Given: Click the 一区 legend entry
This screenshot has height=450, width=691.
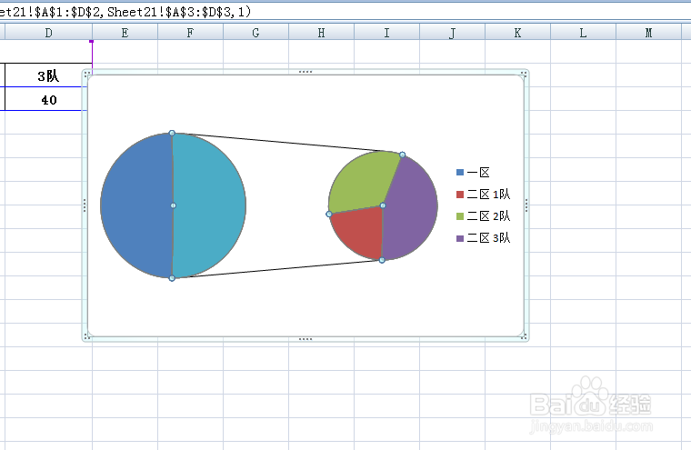Looking at the screenshot, I should click(x=474, y=173).
